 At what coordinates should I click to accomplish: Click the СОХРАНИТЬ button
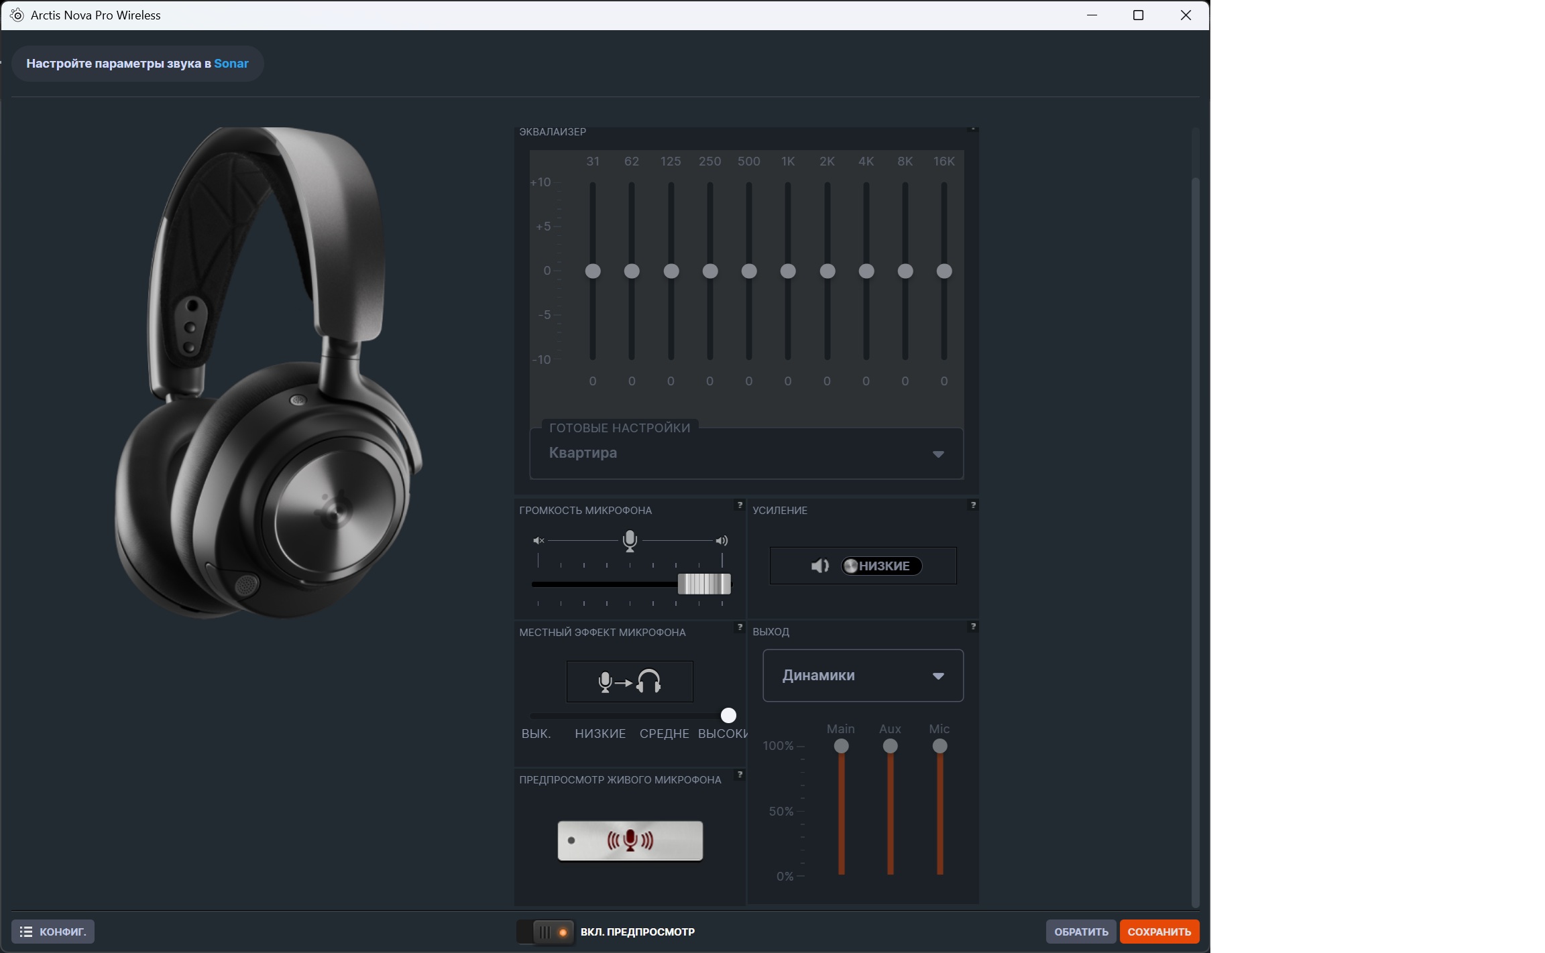coord(1159,932)
